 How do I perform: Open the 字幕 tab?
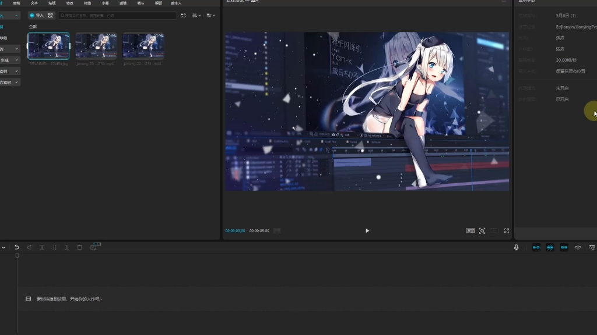(x=105, y=3)
